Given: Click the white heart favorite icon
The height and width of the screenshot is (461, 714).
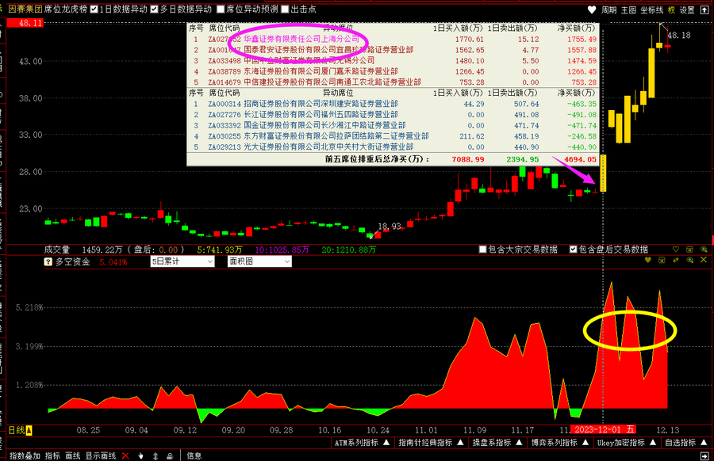Looking at the screenshot, I should [592, 10].
